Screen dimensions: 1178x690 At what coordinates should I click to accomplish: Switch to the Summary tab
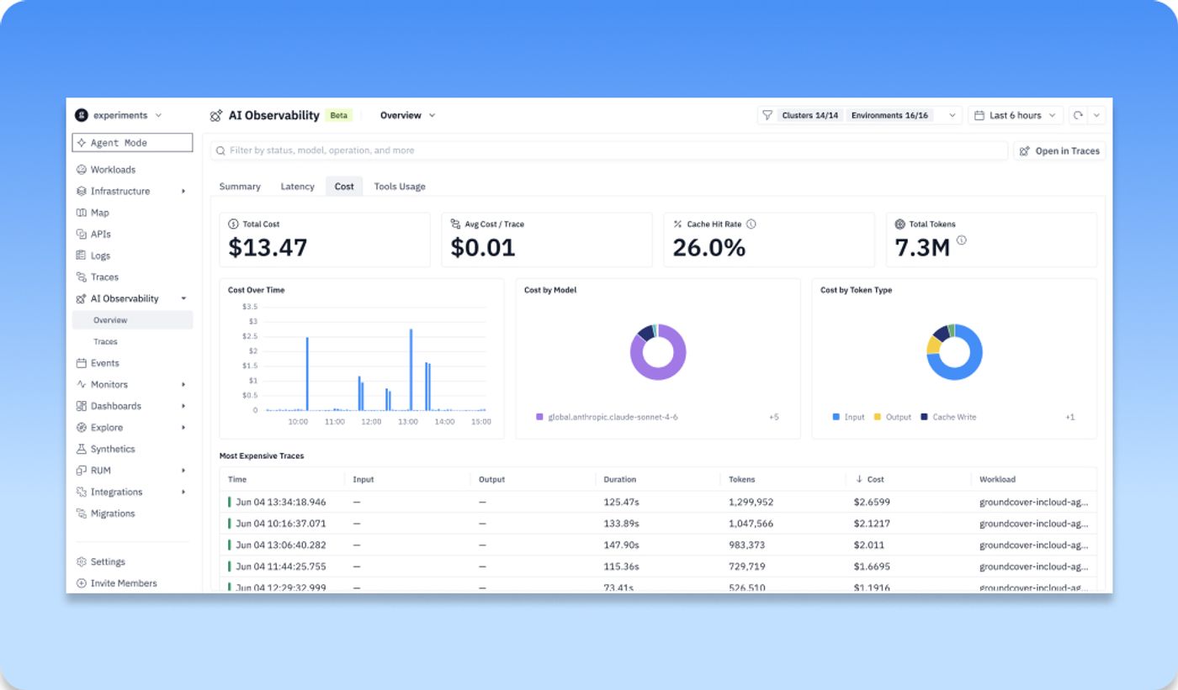click(x=240, y=187)
